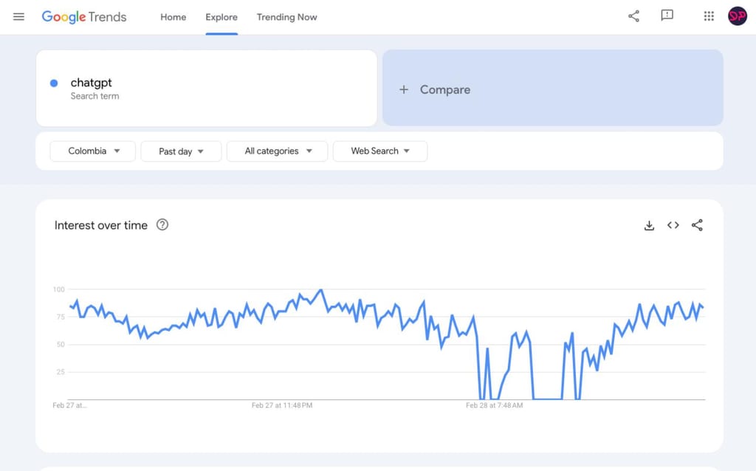Click the Feb 27 at 11:48 PM axis label

coord(282,405)
